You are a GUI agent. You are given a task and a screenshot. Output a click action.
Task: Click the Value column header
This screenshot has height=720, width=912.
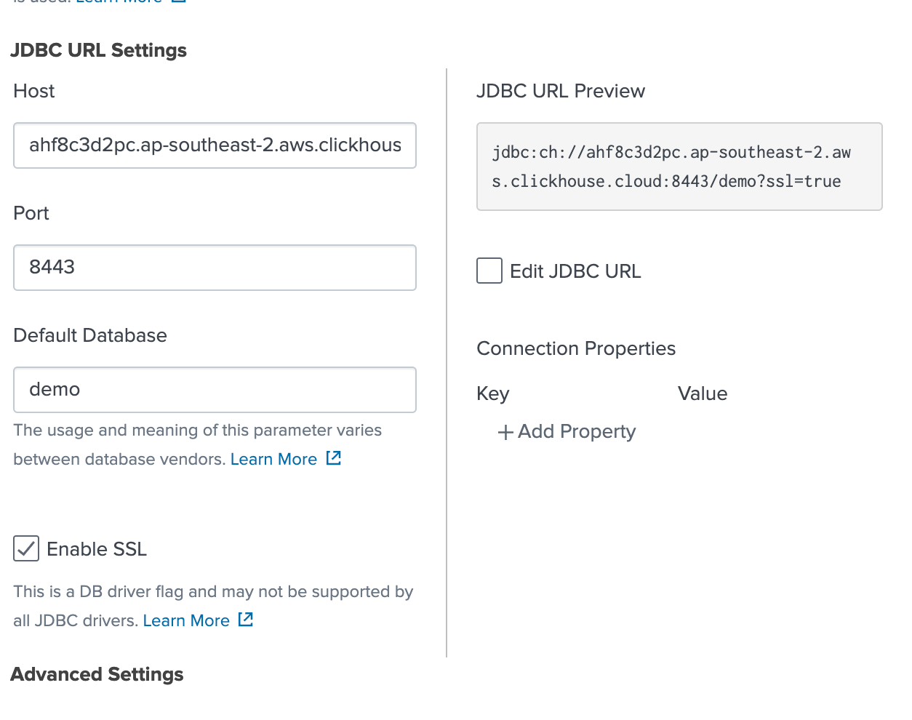[702, 393]
